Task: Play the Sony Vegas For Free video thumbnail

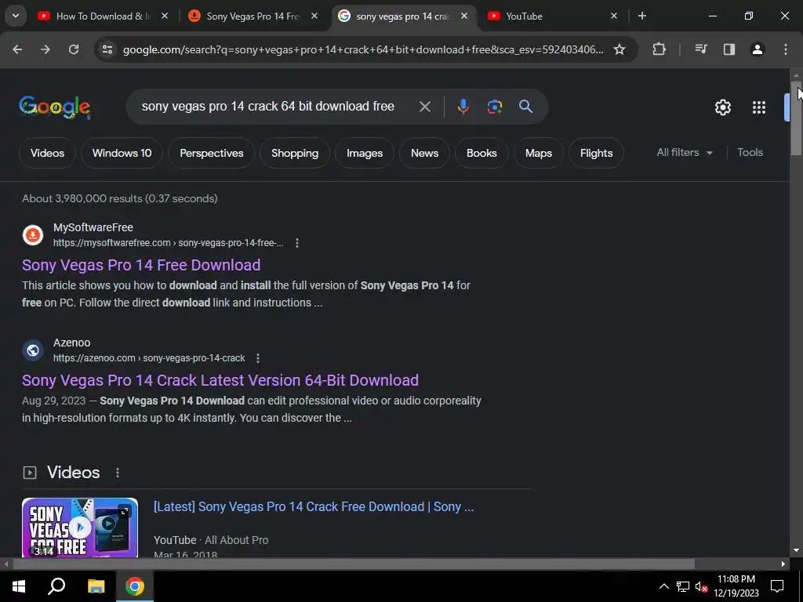Action: pos(80,528)
